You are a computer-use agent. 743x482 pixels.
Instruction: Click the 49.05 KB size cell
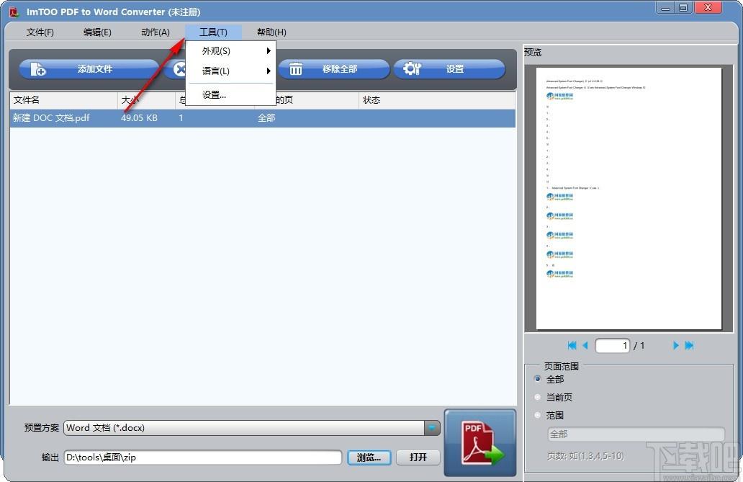(140, 118)
